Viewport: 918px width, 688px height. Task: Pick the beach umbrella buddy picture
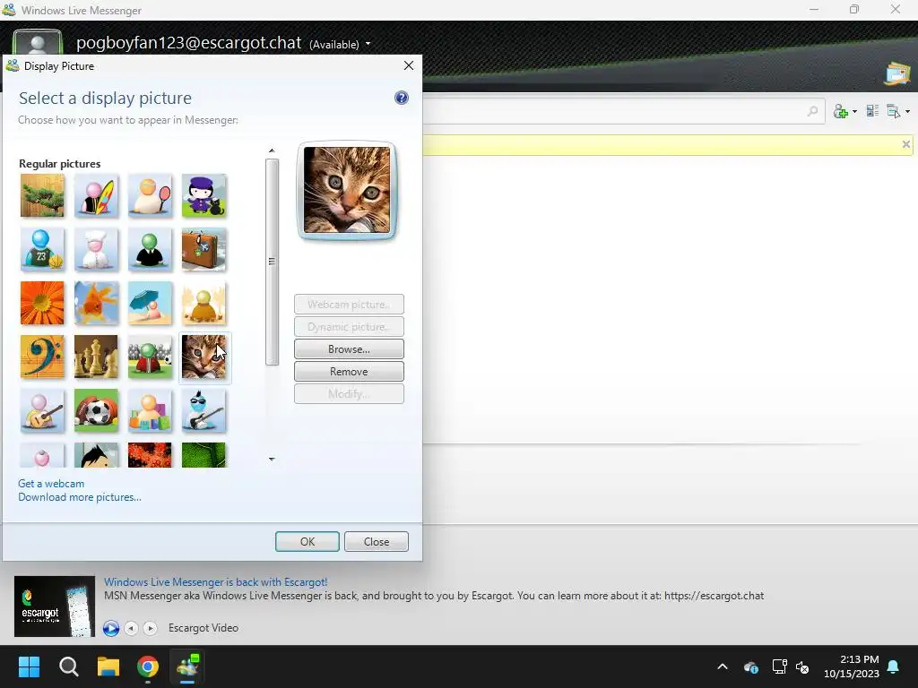coord(150,303)
